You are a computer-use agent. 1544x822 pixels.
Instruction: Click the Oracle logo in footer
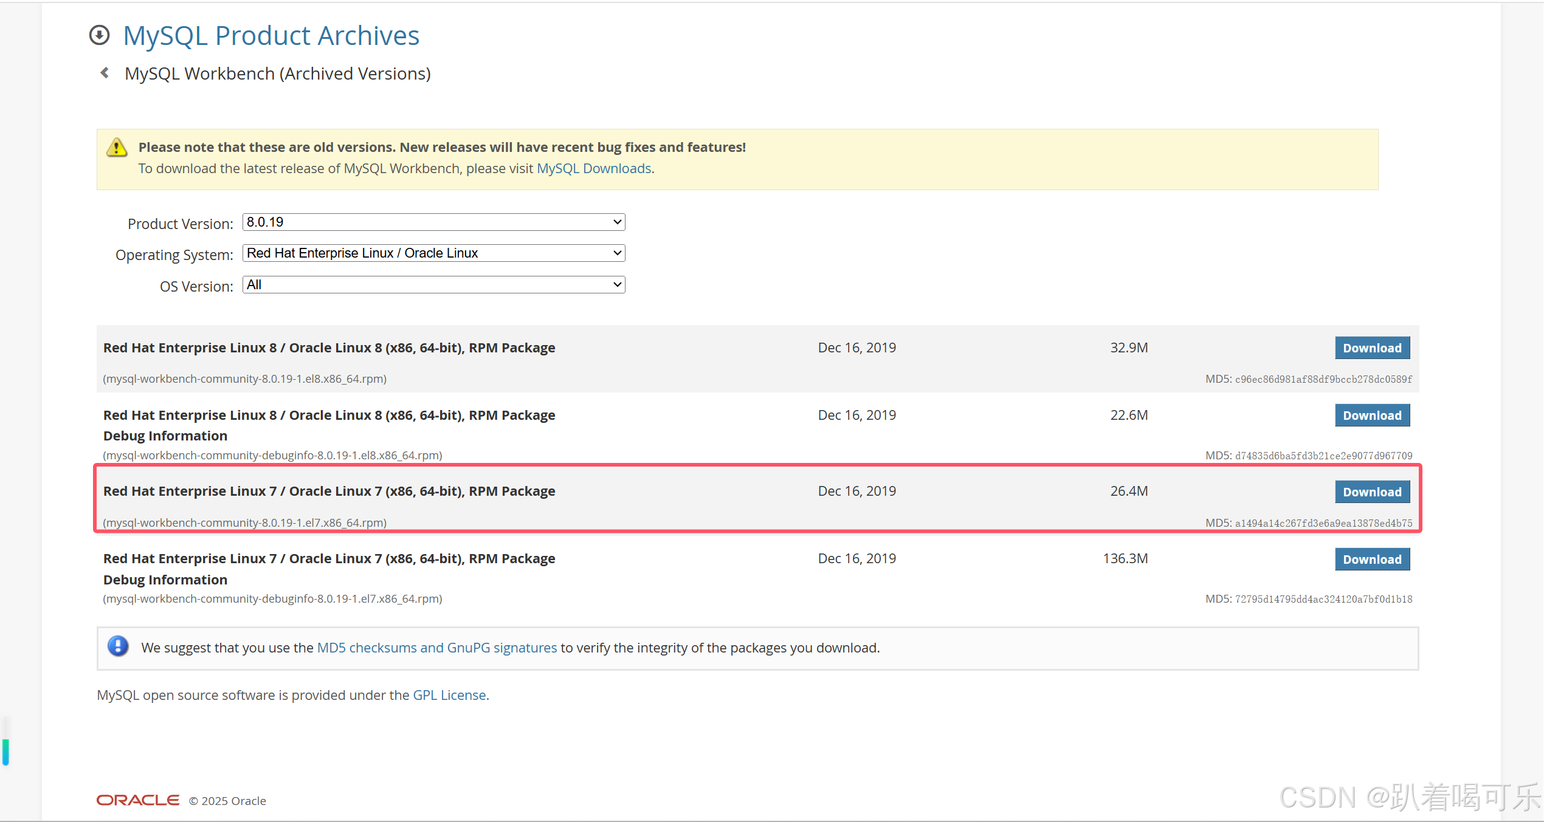[138, 800]
